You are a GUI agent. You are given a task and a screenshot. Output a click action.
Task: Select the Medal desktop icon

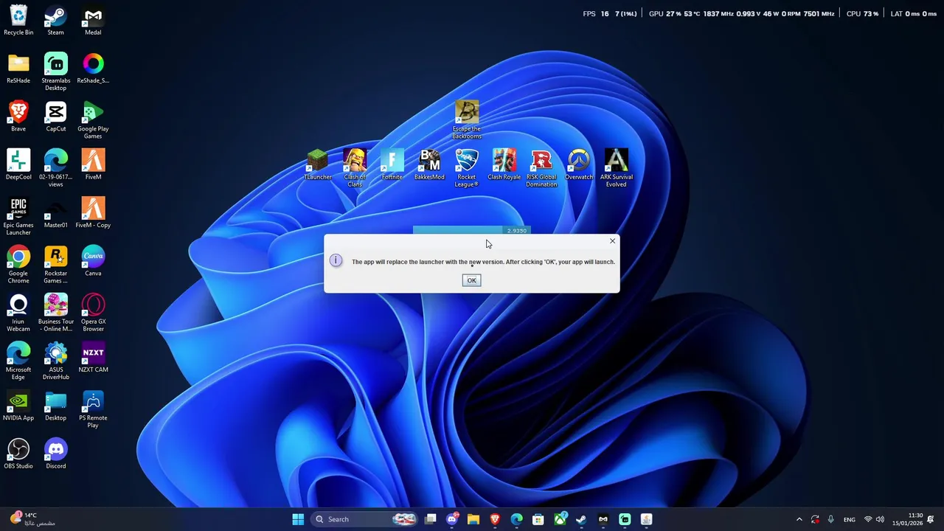pyautogui.click(x=93, y=20)
